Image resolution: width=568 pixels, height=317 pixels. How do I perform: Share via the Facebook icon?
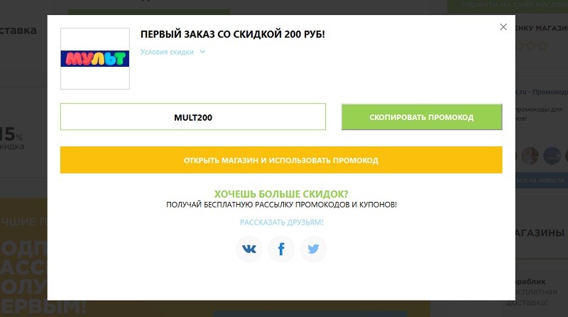pyautogui.click(x=281, y=249)
